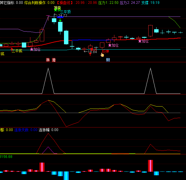This screenshot has height=180, width=186.
Task: Select the 三平底 pattern label
Action: 17,51
